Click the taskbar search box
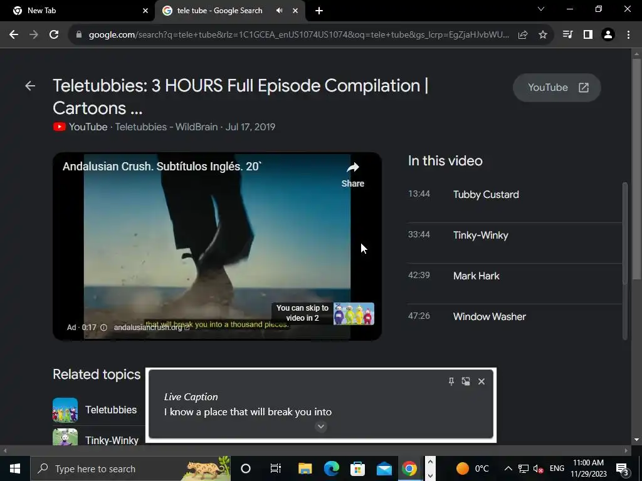The width and height of the screenshot is (642, 481). [130, 468]
